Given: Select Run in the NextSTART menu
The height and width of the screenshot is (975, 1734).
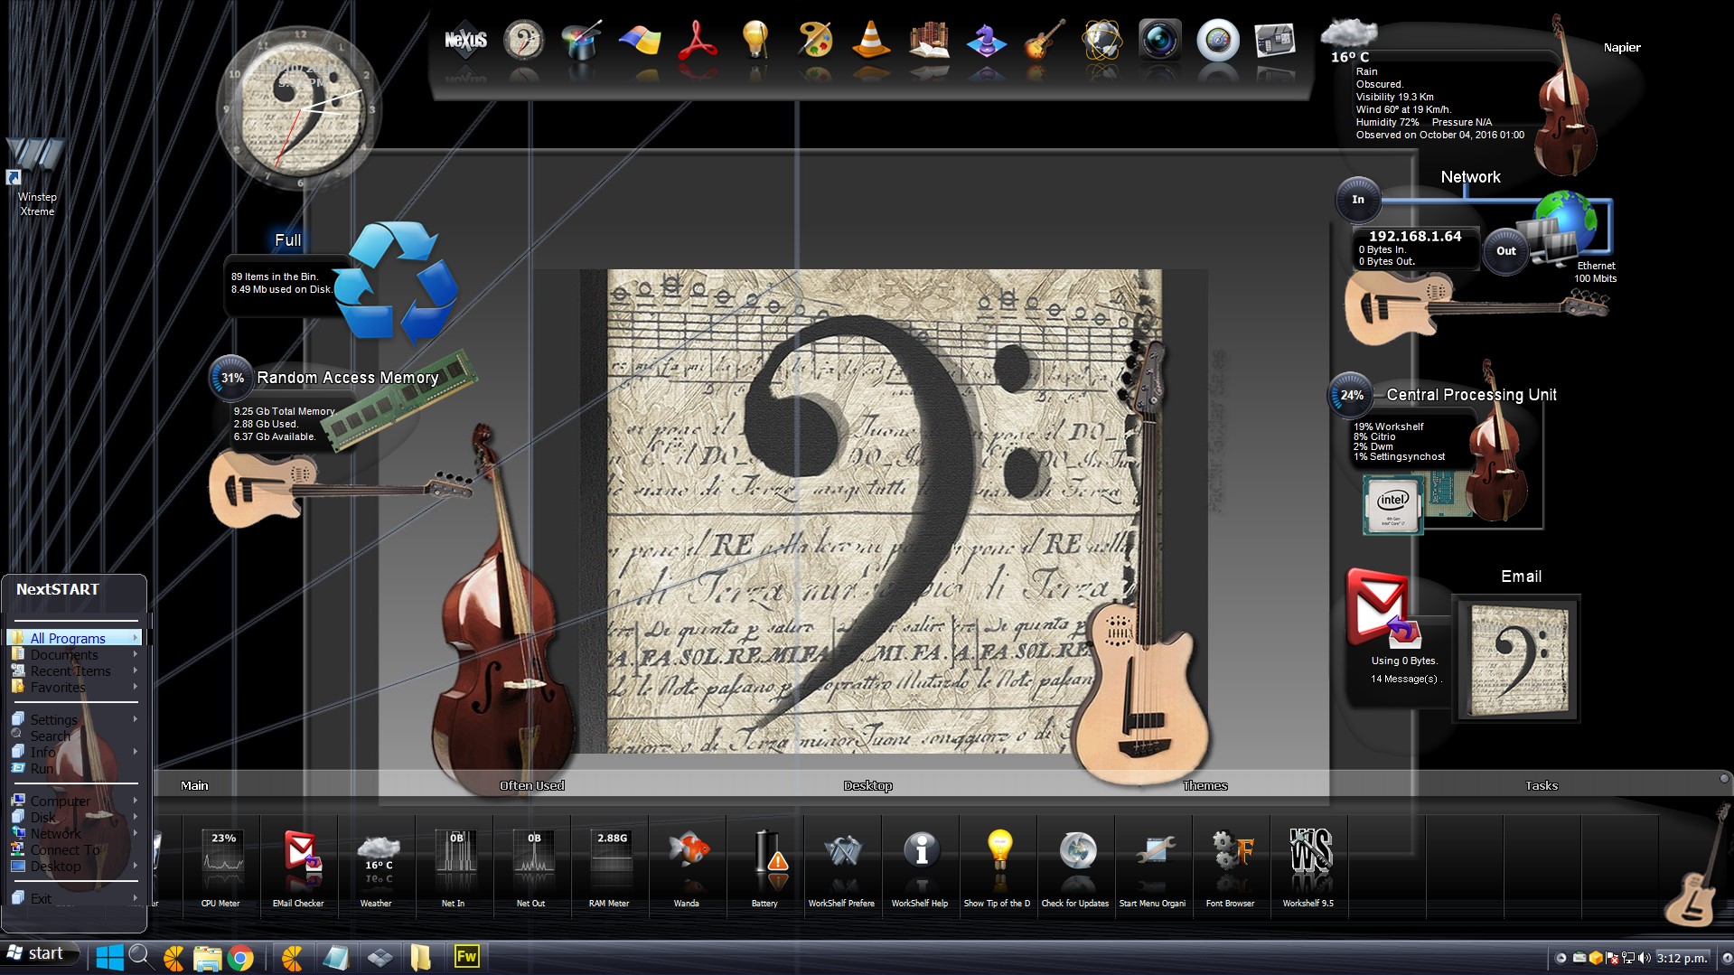Looking at the screenshot, I should [42, 768].
